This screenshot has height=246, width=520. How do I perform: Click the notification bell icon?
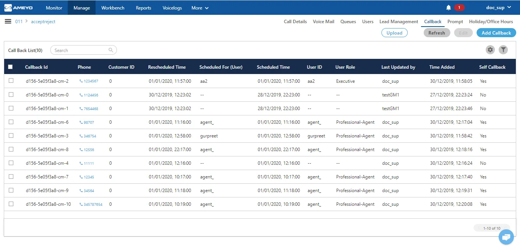coord(448,8)
